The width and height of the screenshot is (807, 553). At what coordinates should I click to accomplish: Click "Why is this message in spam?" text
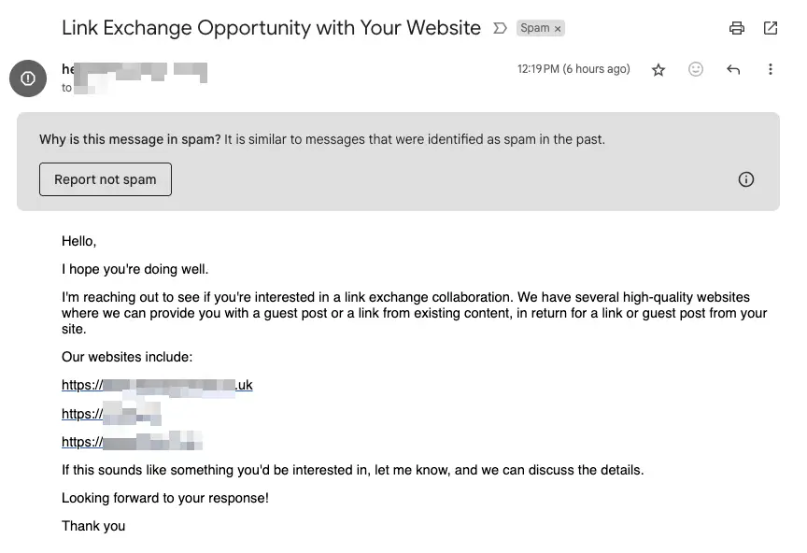[130, 139]
